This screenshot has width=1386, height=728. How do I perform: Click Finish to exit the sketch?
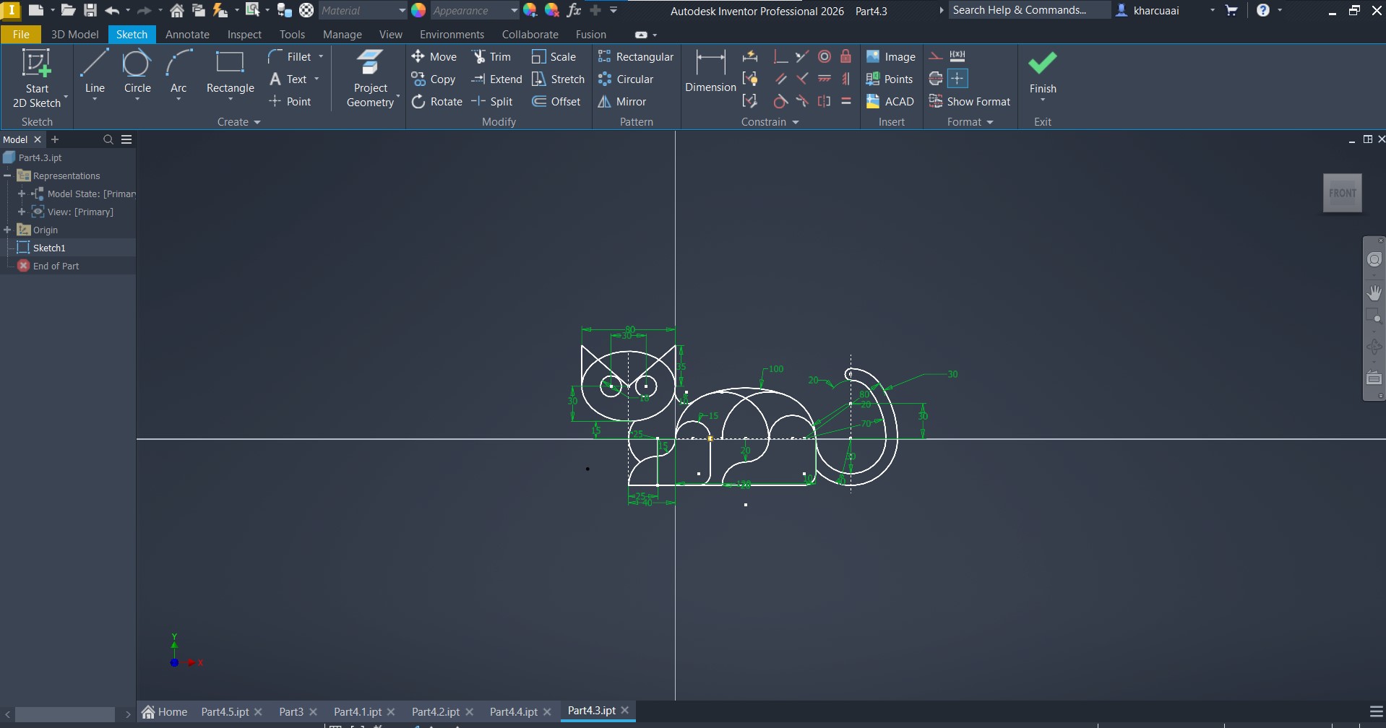point(1042,73)
